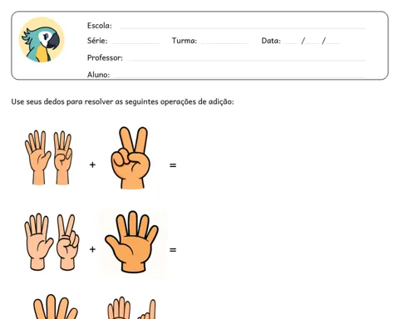
Task: Click the macaw parrot logo
Action: [x=42, y=40]
